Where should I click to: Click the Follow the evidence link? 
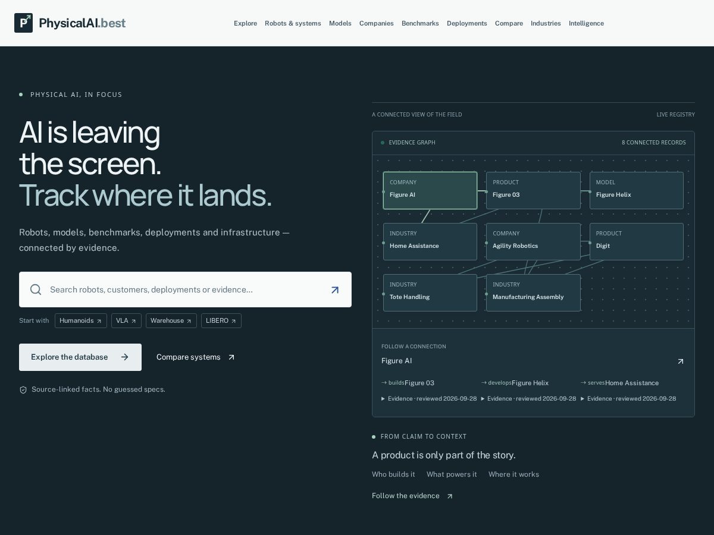click(412, 496)
